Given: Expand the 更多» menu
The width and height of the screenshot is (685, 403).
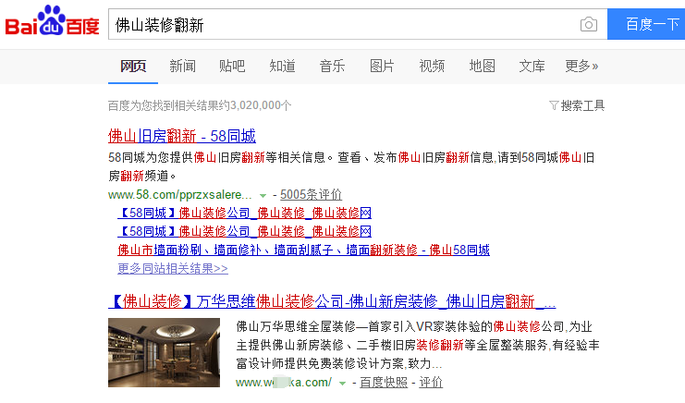Looking at the screenshot, I should point(581,67).
